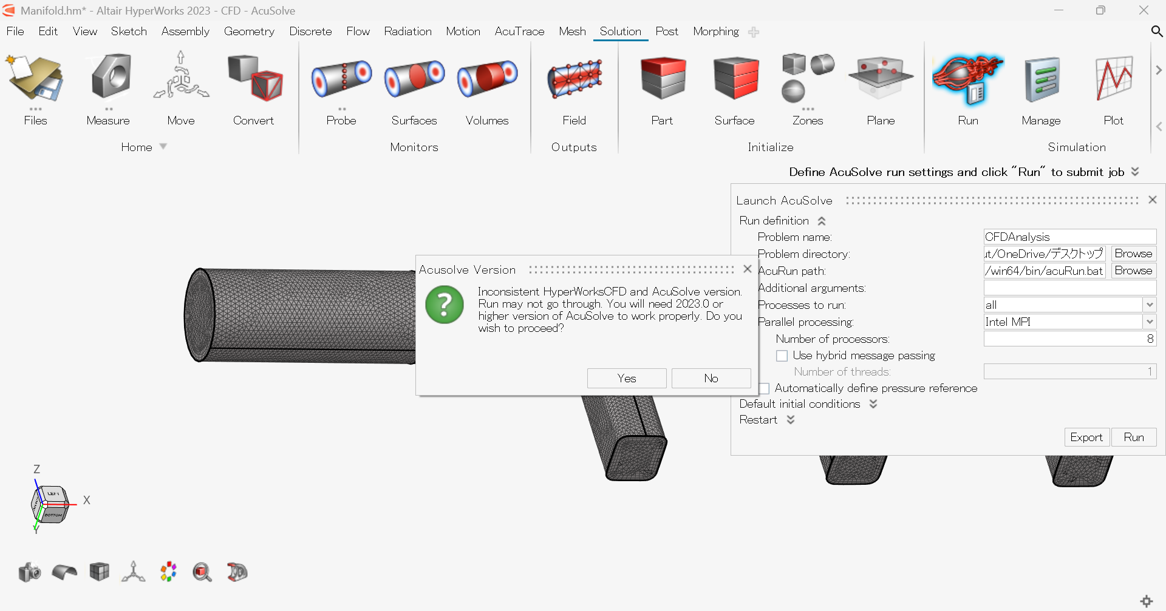Image resolution: width=1166 pixels, height=611 pixels.
Task: Open the search magnifier icon
Action: point(1156,31)
